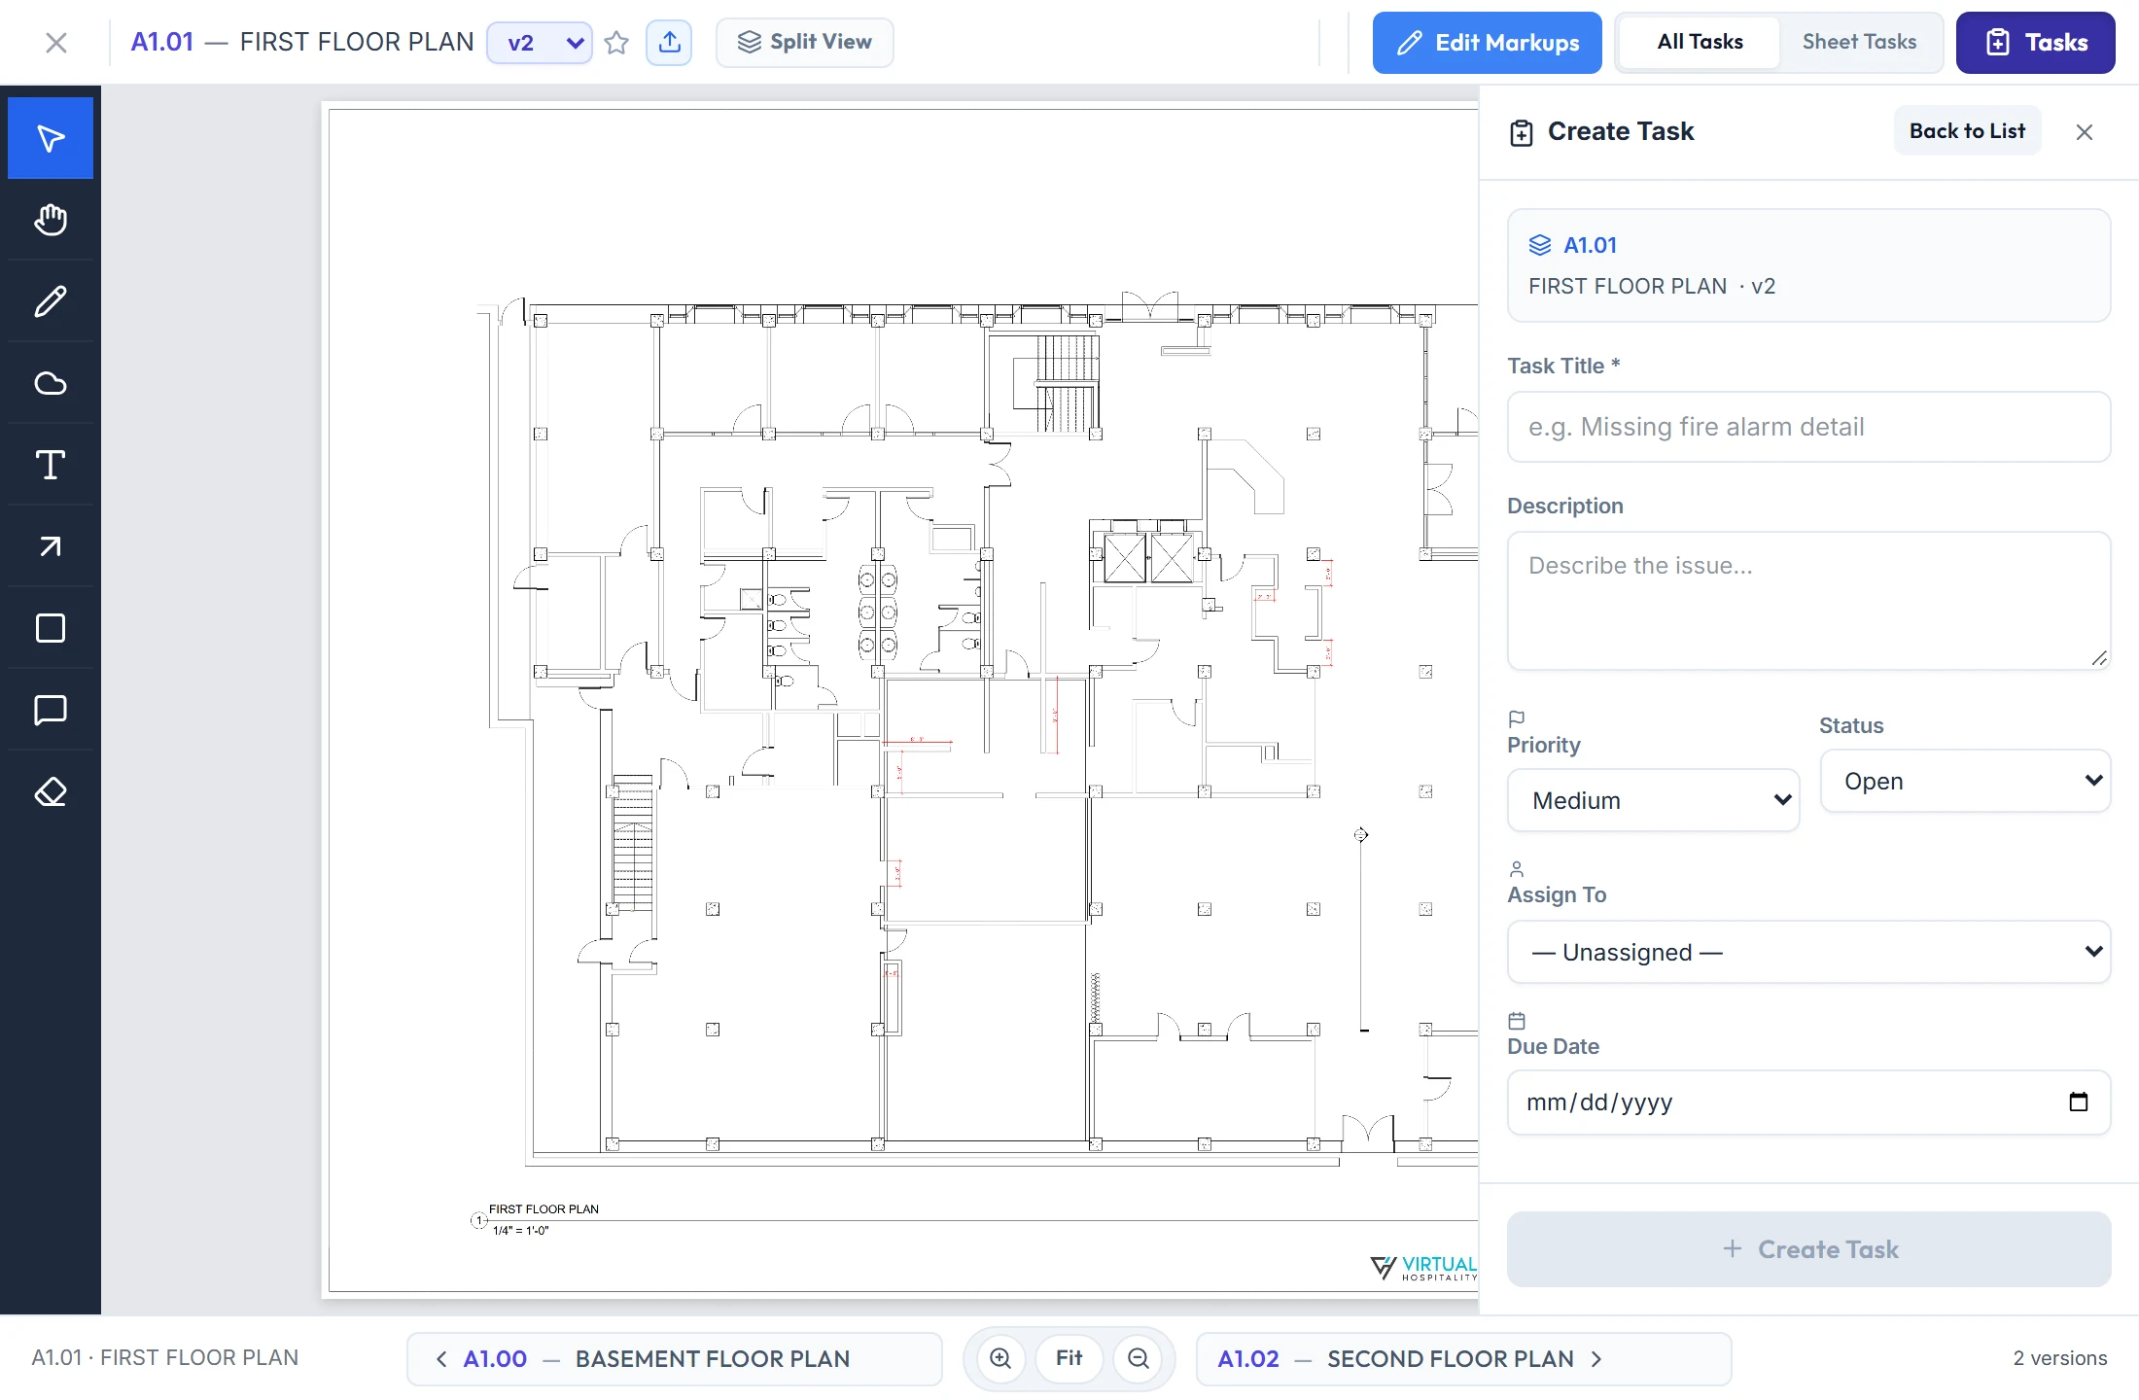Click the Due Date field
This screenshot has width=2139, height=1400.
click(1808, 1102)
